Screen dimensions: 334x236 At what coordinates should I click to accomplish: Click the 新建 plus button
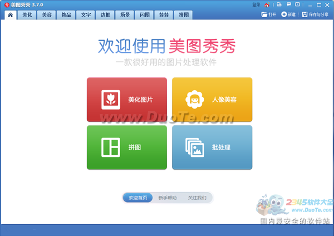pyautogui.click(x=288, y=14)
